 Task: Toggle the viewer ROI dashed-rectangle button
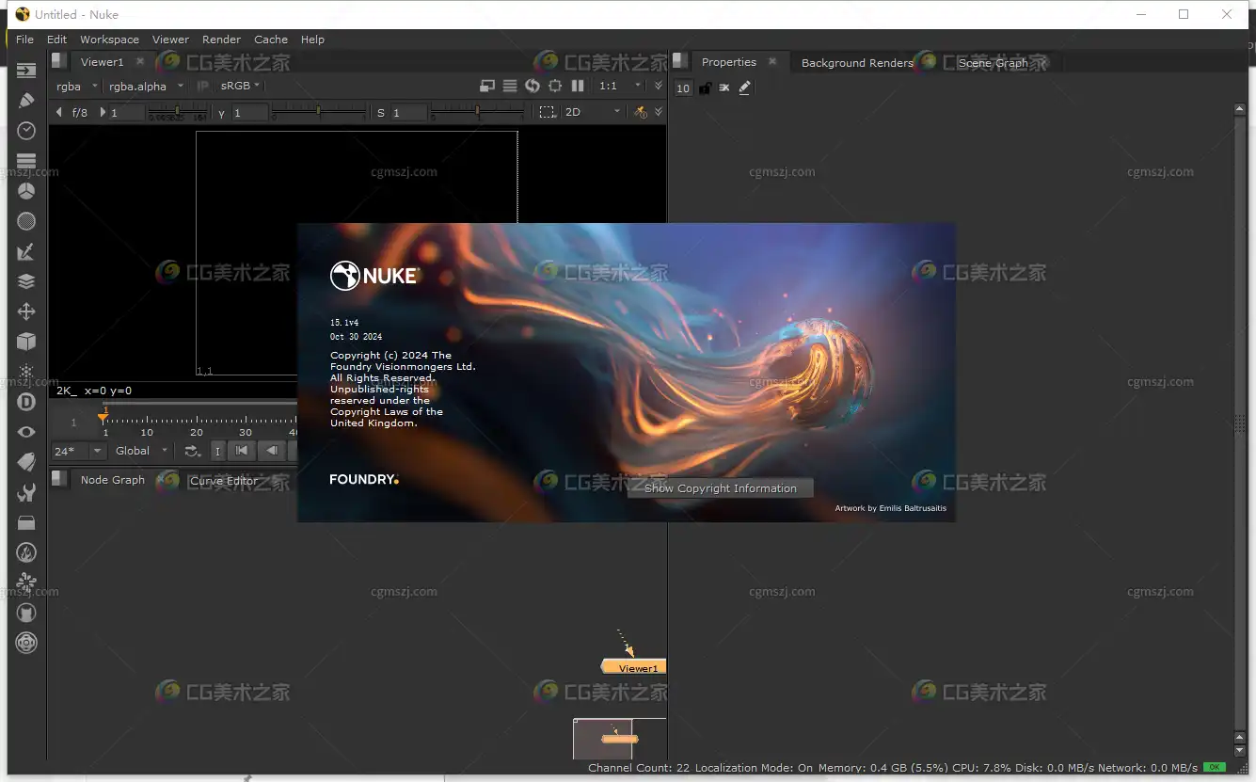coord(547,112)
